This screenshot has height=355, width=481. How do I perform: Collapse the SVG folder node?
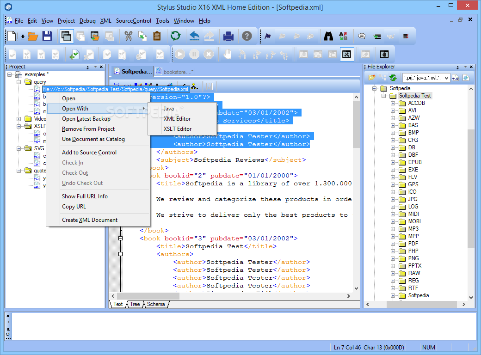point(18,148)
